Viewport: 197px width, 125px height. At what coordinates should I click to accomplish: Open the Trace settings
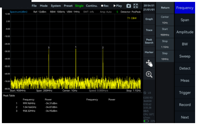tap(149, 30)
